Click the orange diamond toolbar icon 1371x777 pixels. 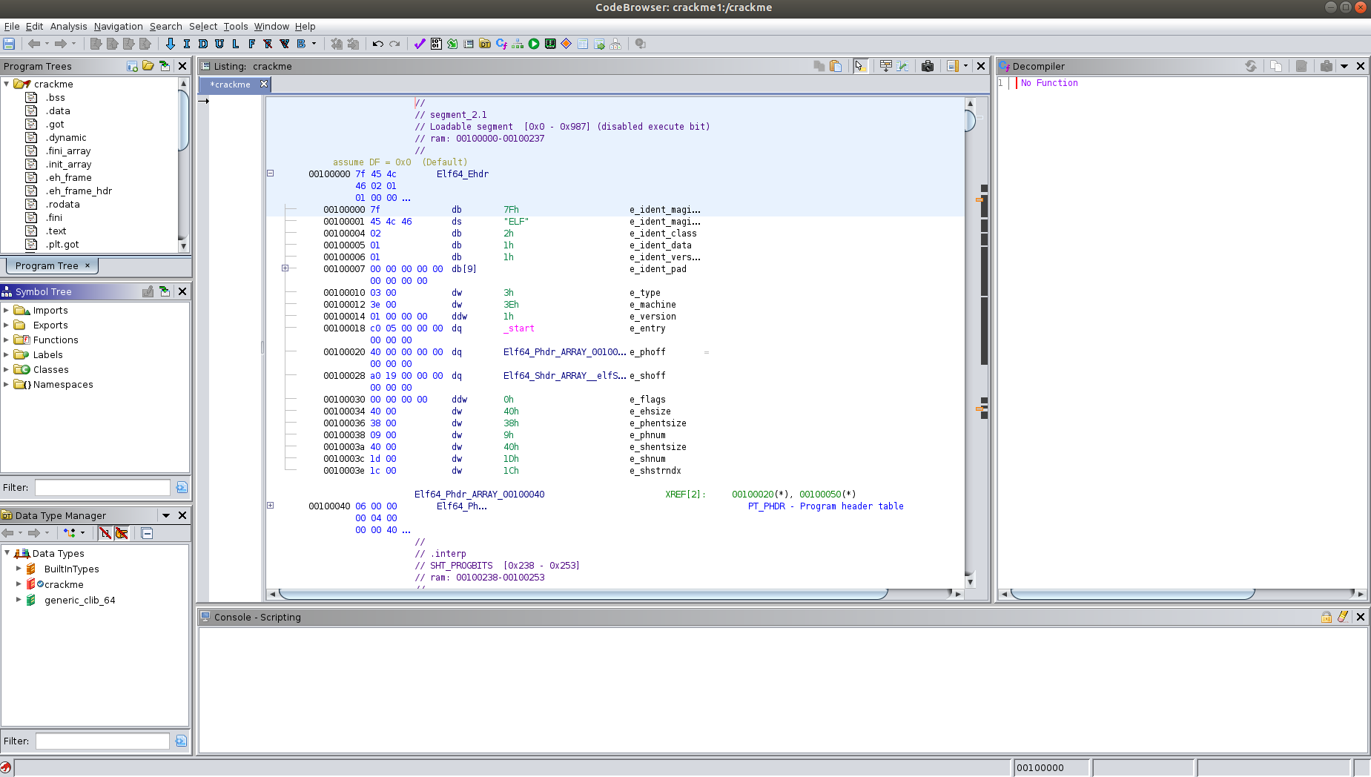coord(566,44)
